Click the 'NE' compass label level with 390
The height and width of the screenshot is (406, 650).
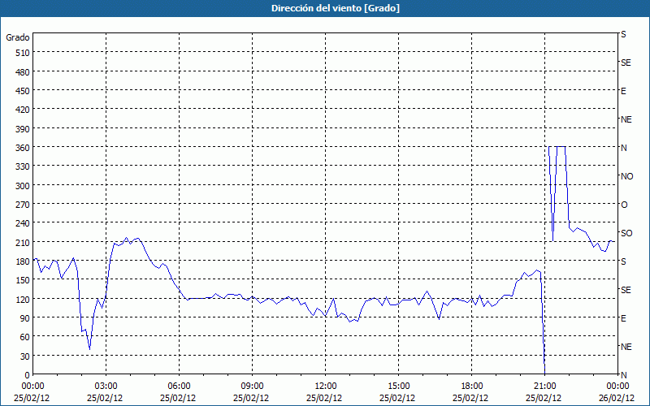click(626, 119)
